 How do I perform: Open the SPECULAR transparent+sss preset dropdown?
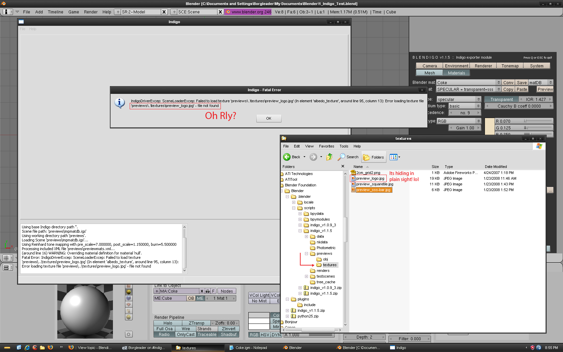(468, 89)
